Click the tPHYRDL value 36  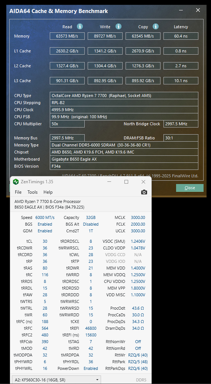click(91, 362)
